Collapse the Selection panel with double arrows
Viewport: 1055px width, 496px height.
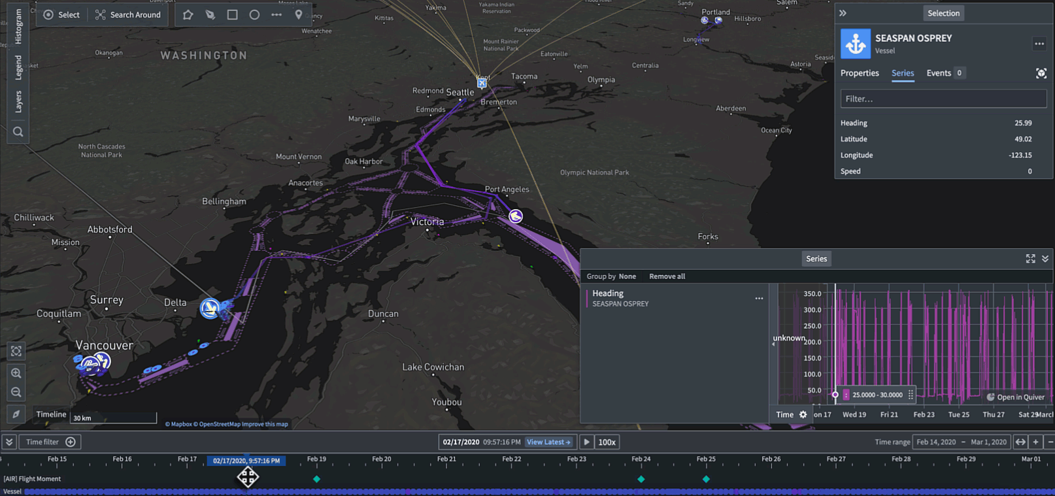pyautogui.click(x=843, y=13)
